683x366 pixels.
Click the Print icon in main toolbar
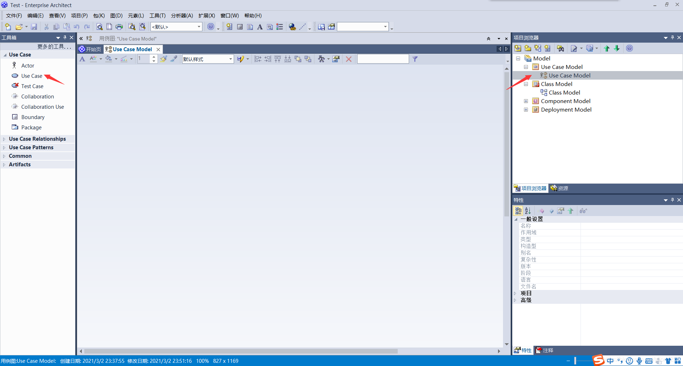[119, 27]
